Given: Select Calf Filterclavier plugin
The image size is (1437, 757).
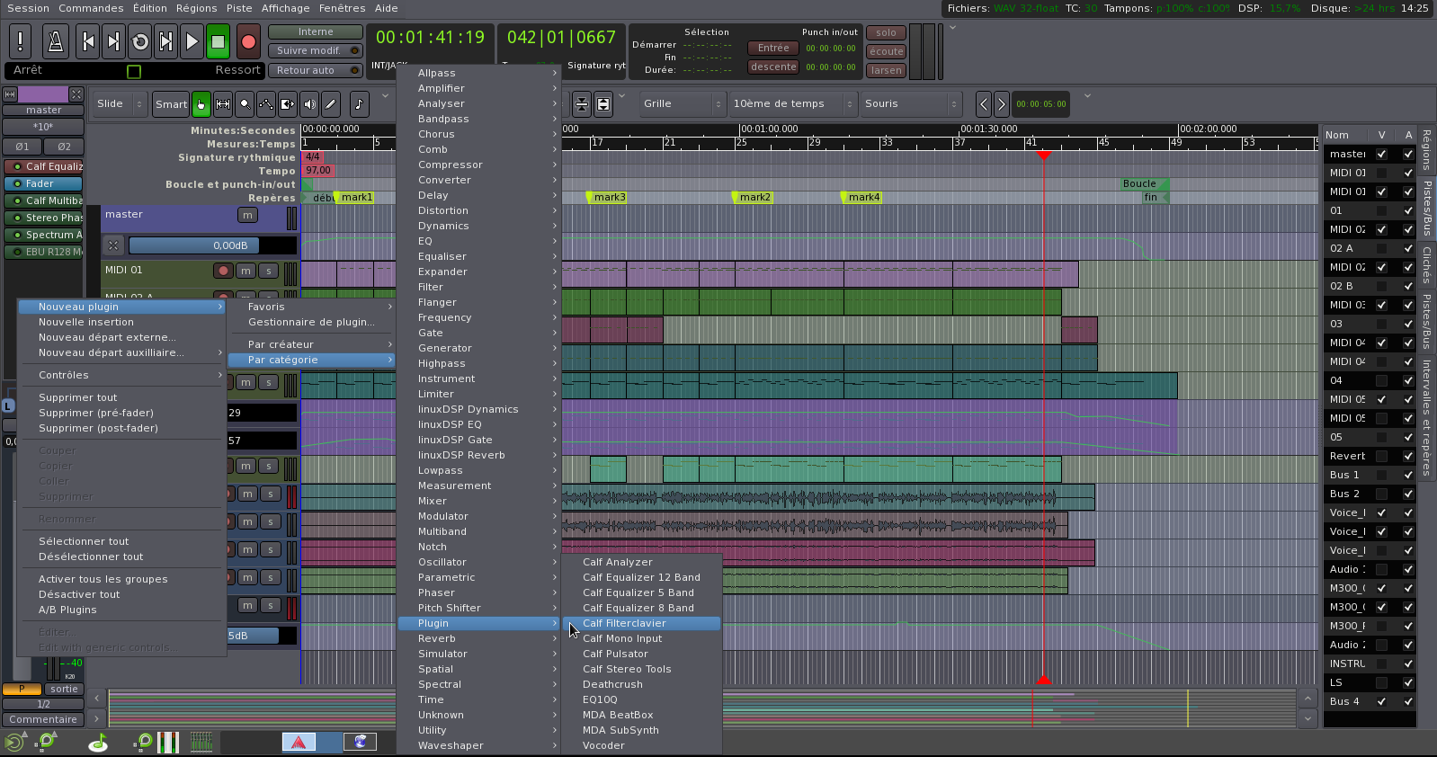Looking at the screenshot, I should 624,623.
